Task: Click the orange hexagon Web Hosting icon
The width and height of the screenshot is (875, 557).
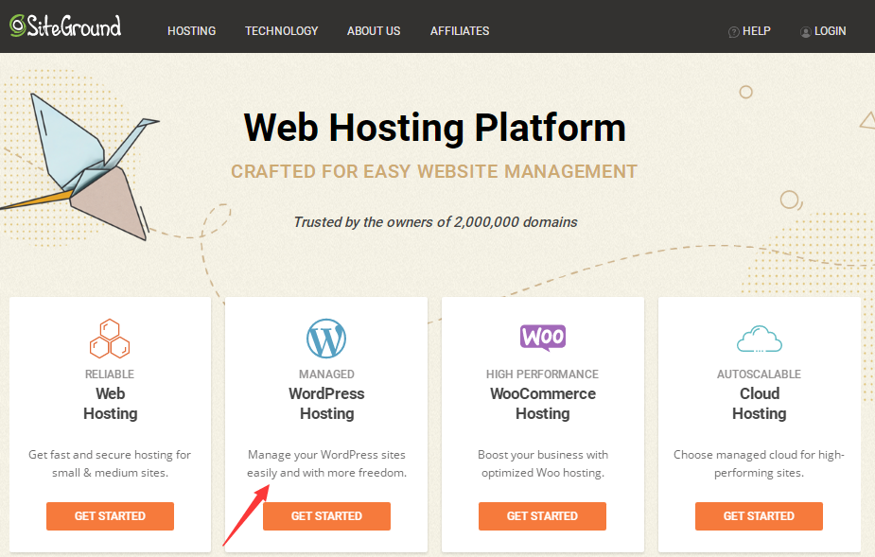Action: 110,339
